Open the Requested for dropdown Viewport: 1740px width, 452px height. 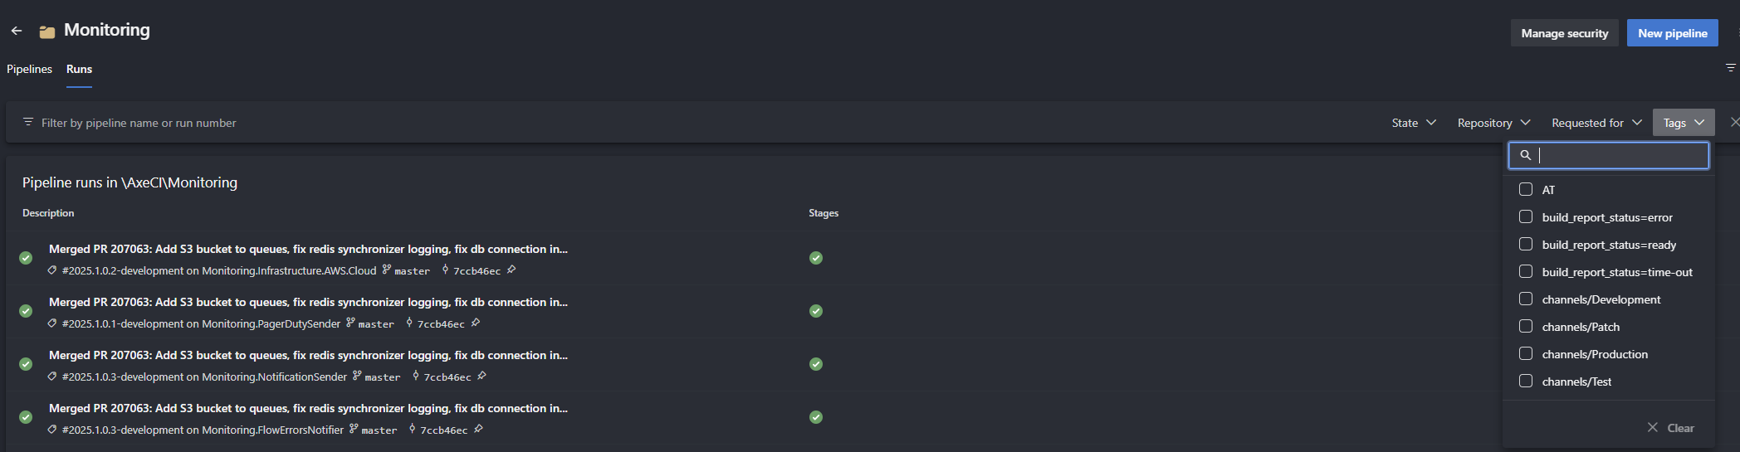(1596, 123)
